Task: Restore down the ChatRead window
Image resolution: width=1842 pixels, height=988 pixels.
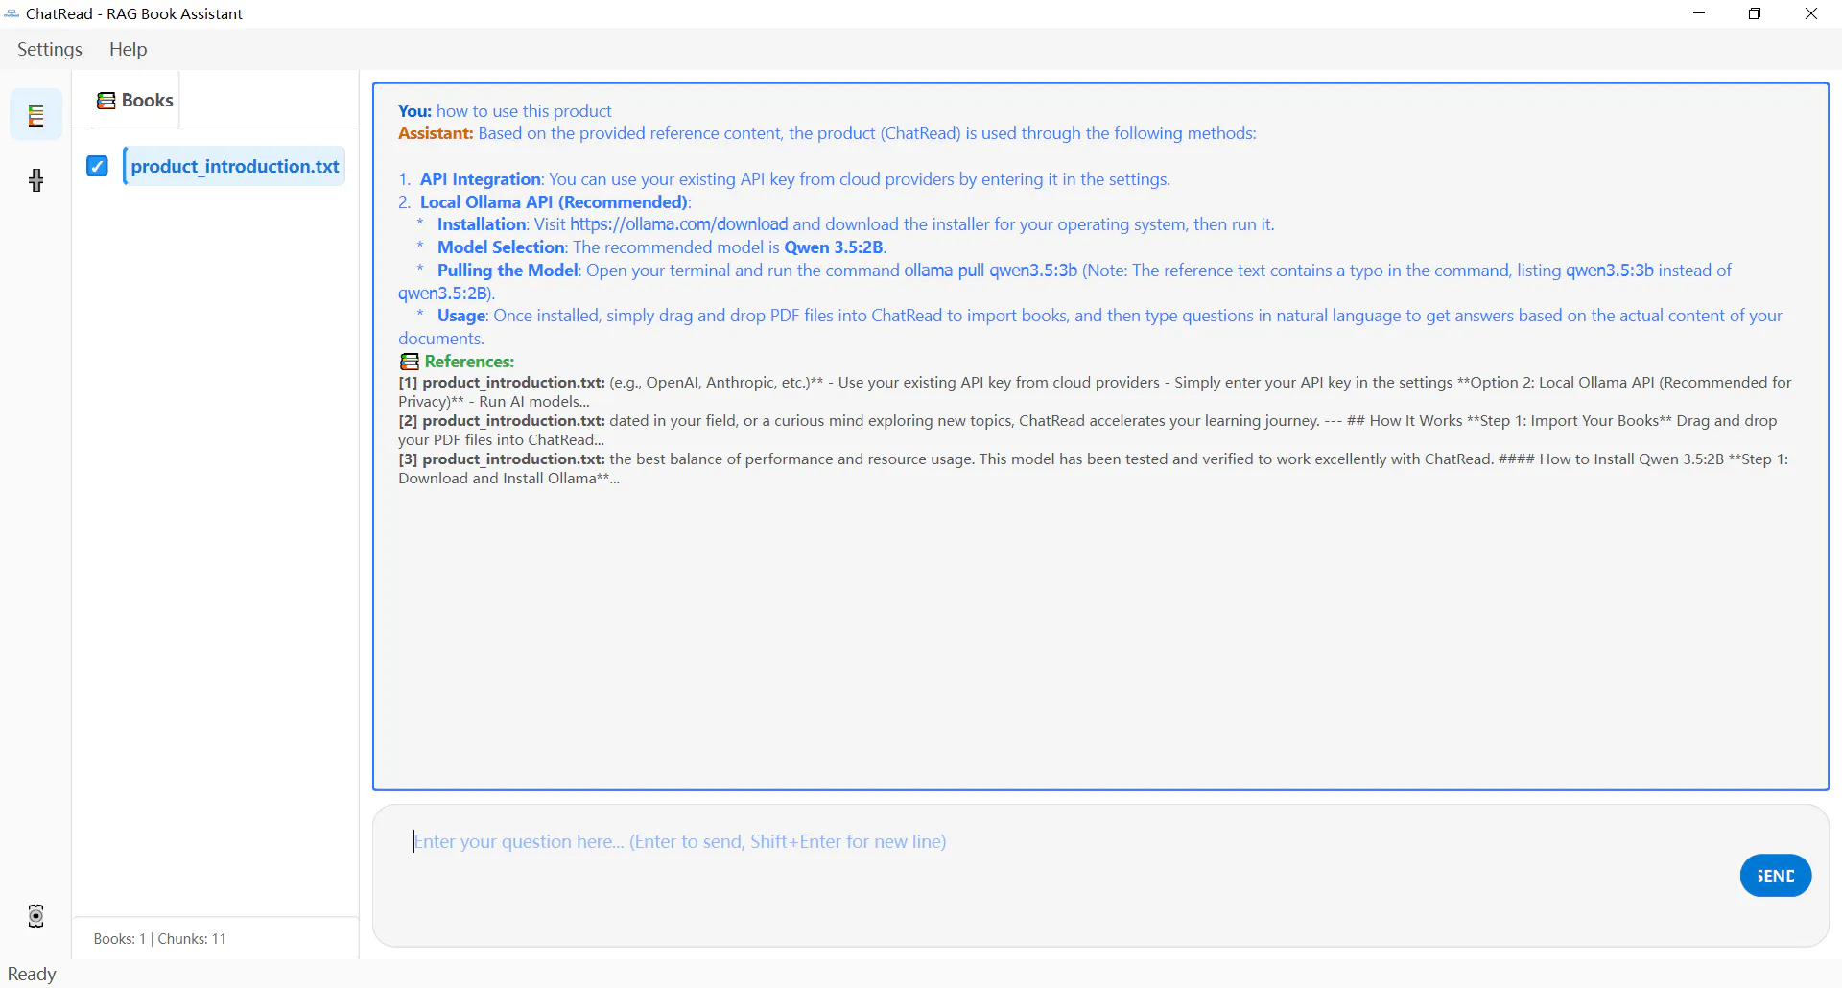Action: click(x=1755, y=13)
